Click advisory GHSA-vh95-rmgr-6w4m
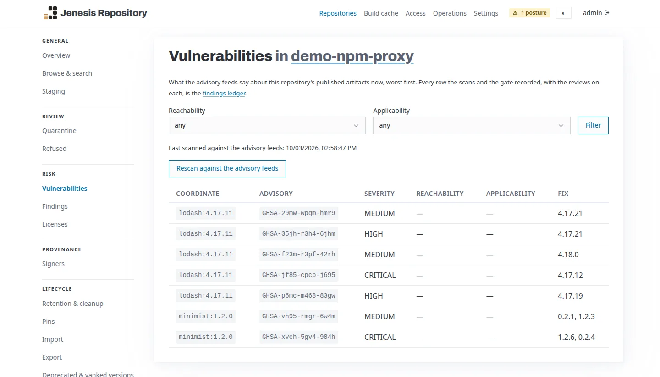This screenshot has height=377, width=660. coord(299,316)
